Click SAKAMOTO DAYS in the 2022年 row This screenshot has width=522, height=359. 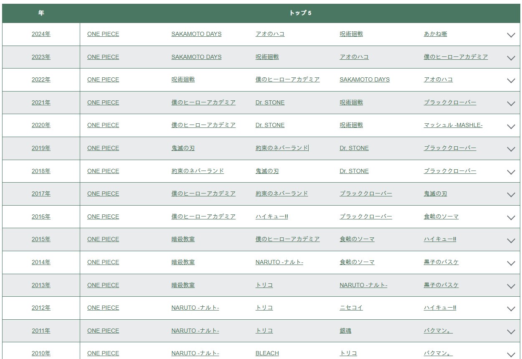pos(365,79)
